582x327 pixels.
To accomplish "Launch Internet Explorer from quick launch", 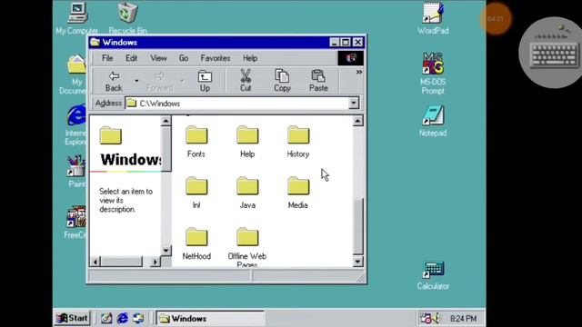I will [x=123, y=318].
